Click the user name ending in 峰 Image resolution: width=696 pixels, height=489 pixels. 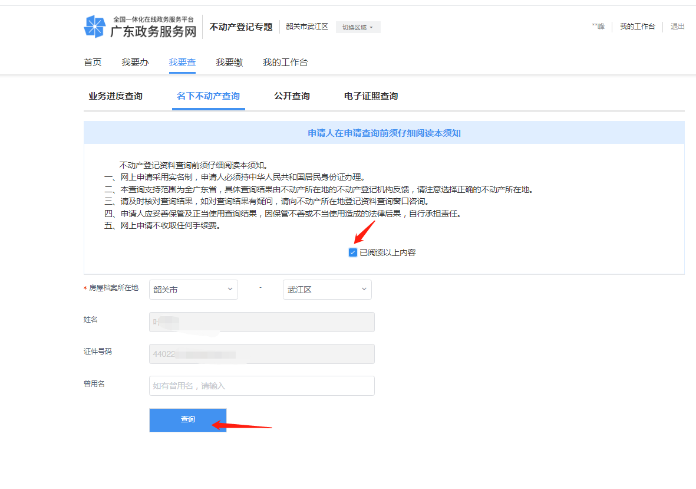click(598, 27)
